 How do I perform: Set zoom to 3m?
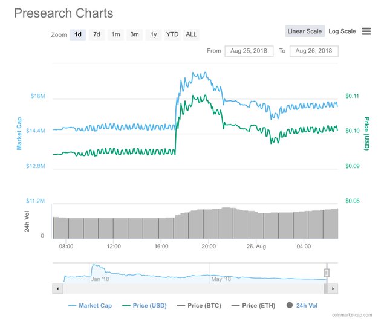coord(134,34)
